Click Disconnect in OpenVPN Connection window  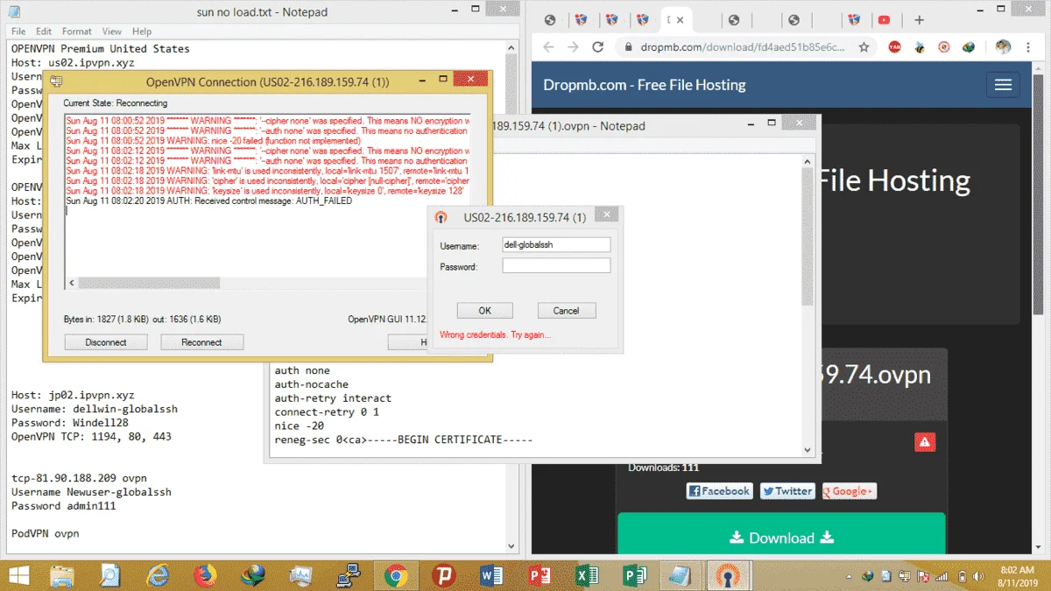tap(106, 342)
